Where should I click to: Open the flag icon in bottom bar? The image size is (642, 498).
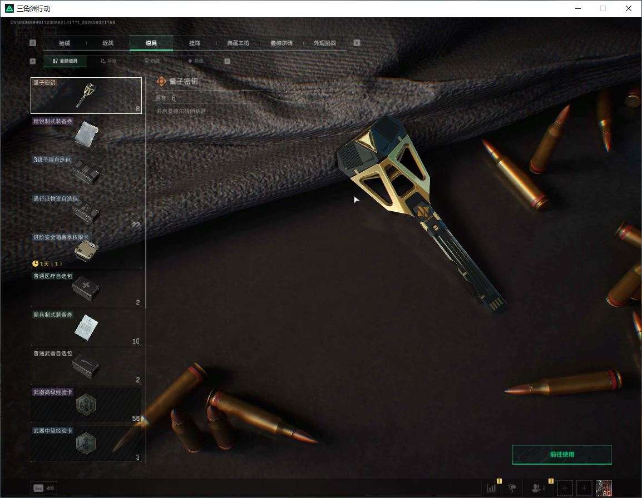[x=512, y=488]
